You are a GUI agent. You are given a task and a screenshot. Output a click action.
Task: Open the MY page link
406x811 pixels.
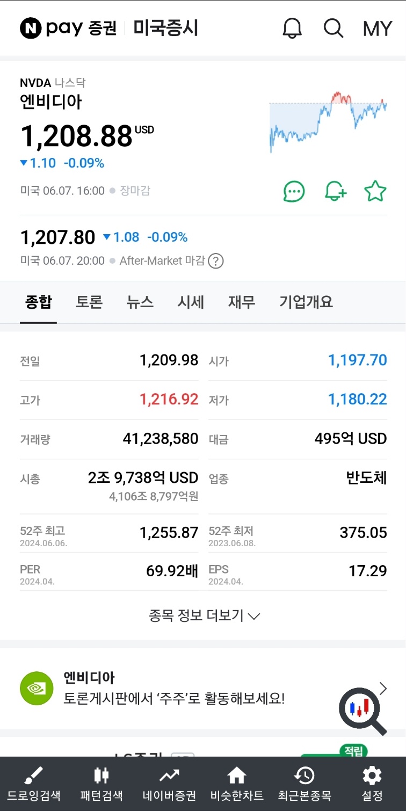pyautogui.click(x=378, y=28)
